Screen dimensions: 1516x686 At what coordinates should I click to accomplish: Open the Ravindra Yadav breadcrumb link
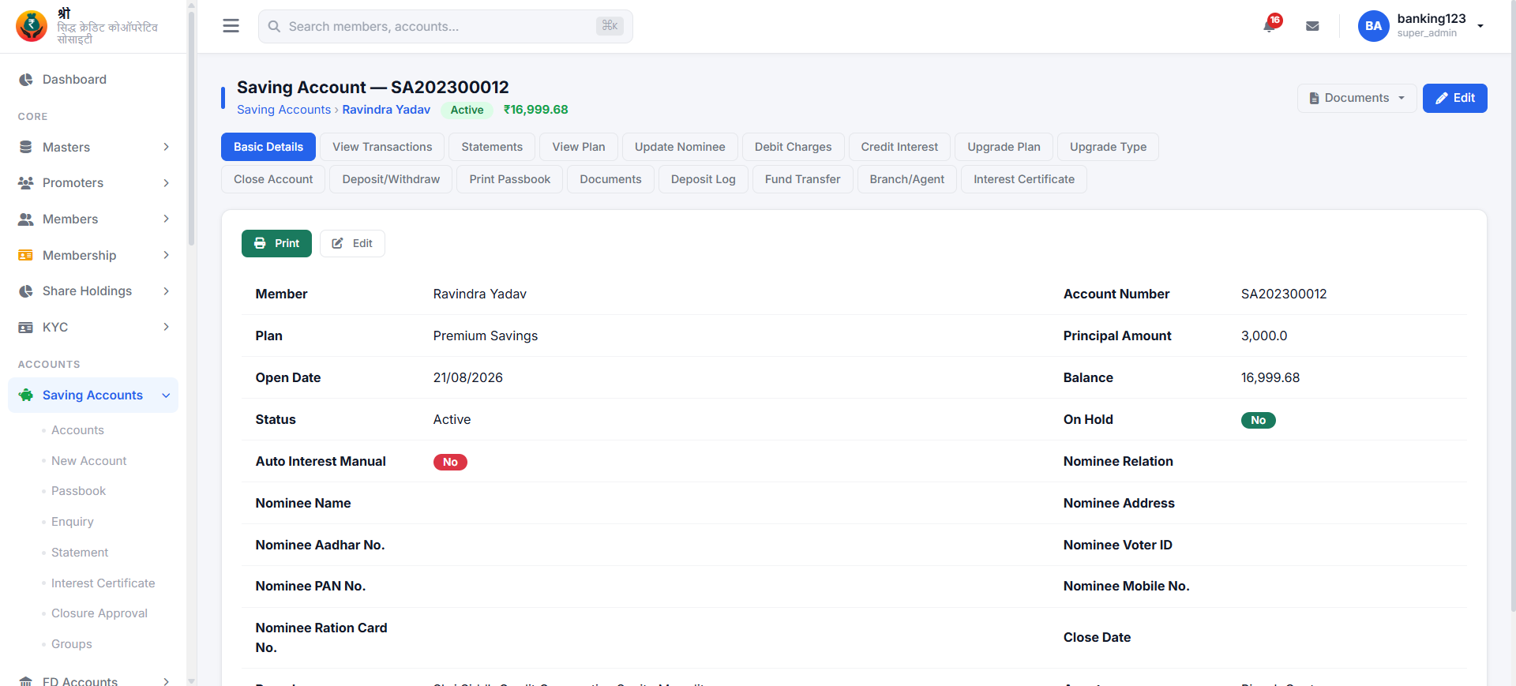pyautogui.click(x=386, y=110)
